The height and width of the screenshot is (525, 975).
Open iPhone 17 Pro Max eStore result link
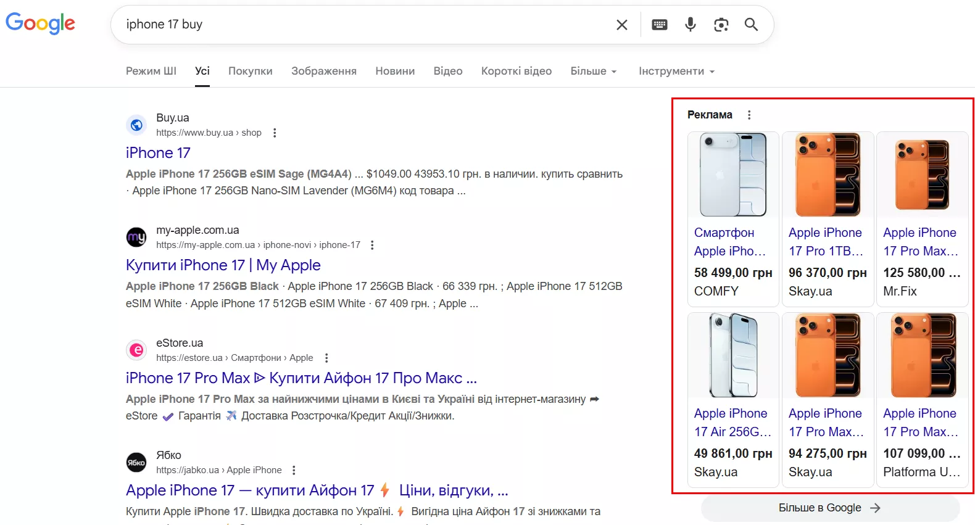[x=301, y=378]
